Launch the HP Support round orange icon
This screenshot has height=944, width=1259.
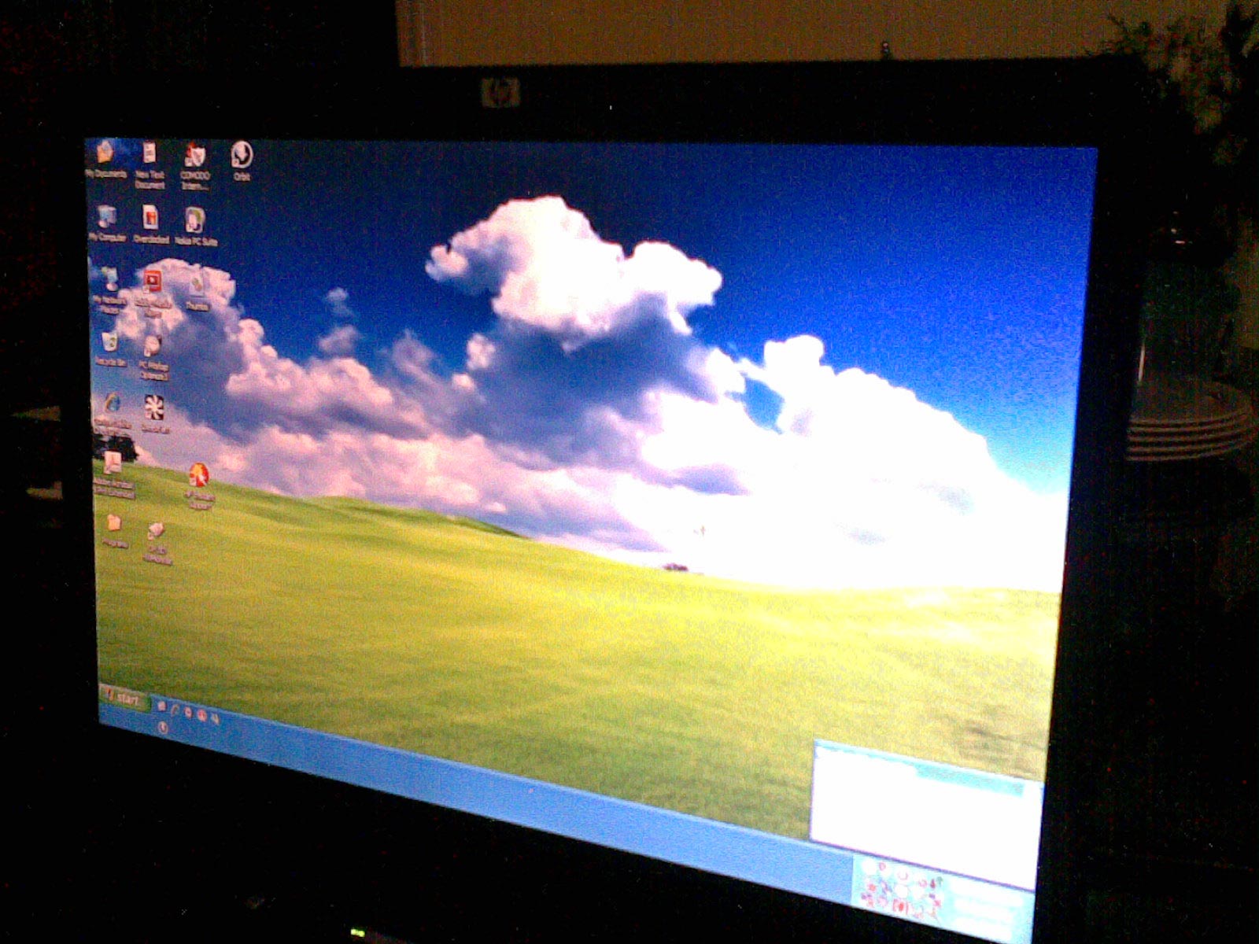(198, 487)
